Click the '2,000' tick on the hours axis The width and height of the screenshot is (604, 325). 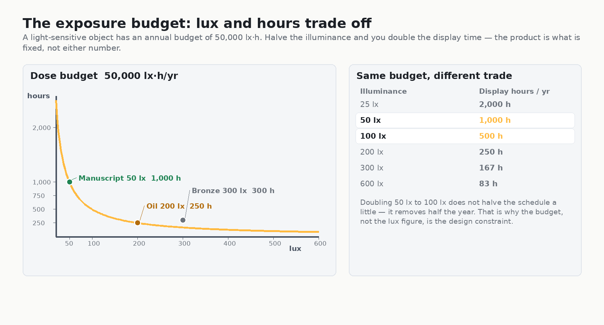(42, 128)
